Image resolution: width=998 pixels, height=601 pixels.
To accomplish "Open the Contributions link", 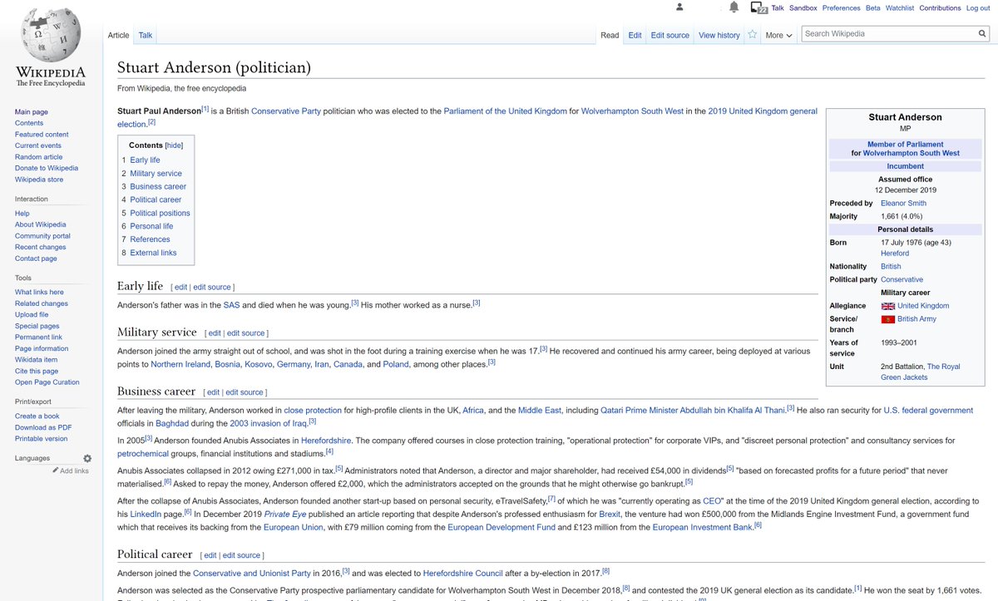I will pyautogui.click(x=940, y=7).
